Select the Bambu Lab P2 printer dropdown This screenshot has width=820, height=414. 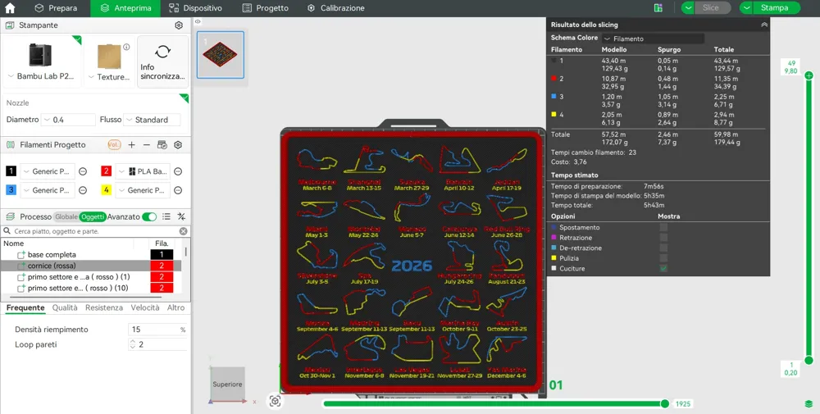[x=42, y=61]
